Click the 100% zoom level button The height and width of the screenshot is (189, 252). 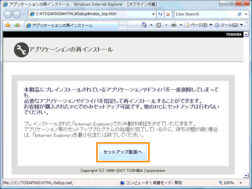[x=226, y=183]
